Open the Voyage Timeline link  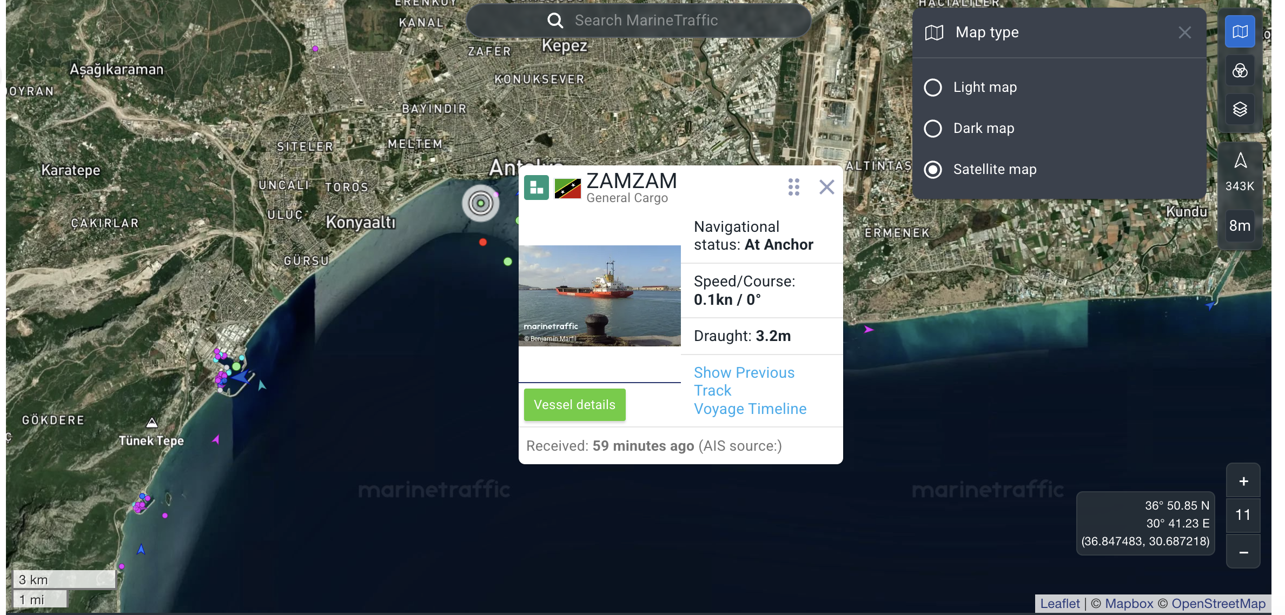coord(750,409)
